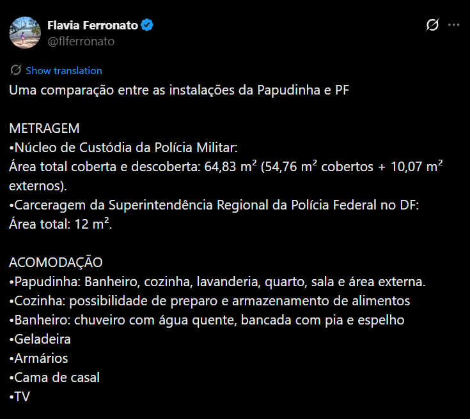The height and width of the screenshot is (419, 470).
Task: Click the Grok icon at top right
Action: (x=432, y=25)
